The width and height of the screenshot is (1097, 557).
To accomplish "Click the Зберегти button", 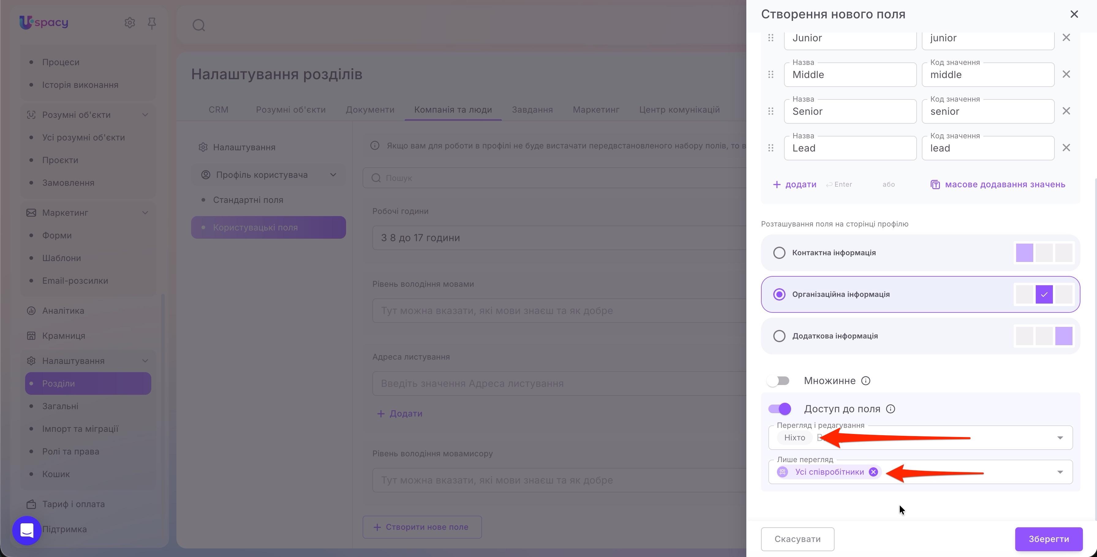I will pos(1048,539).
